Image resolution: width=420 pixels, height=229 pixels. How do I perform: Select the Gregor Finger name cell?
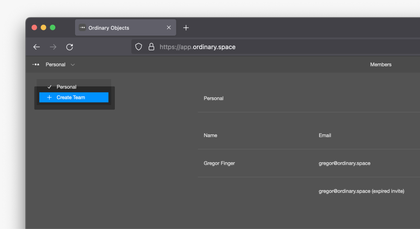point(219,163)
